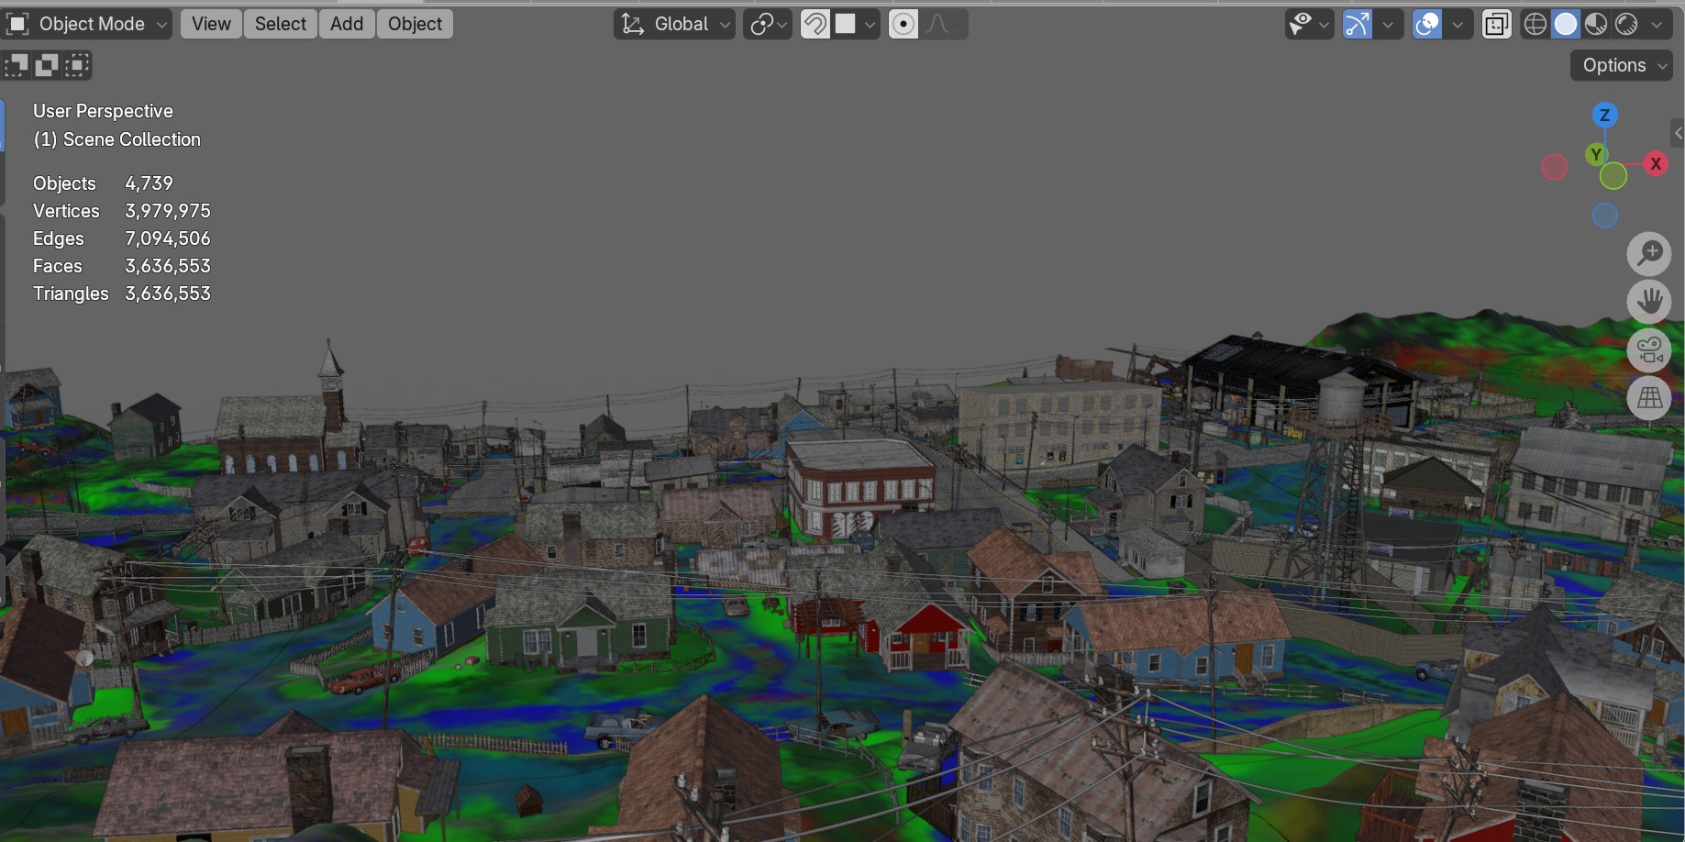Open the pivot point dropdown

tap(768, 24)
